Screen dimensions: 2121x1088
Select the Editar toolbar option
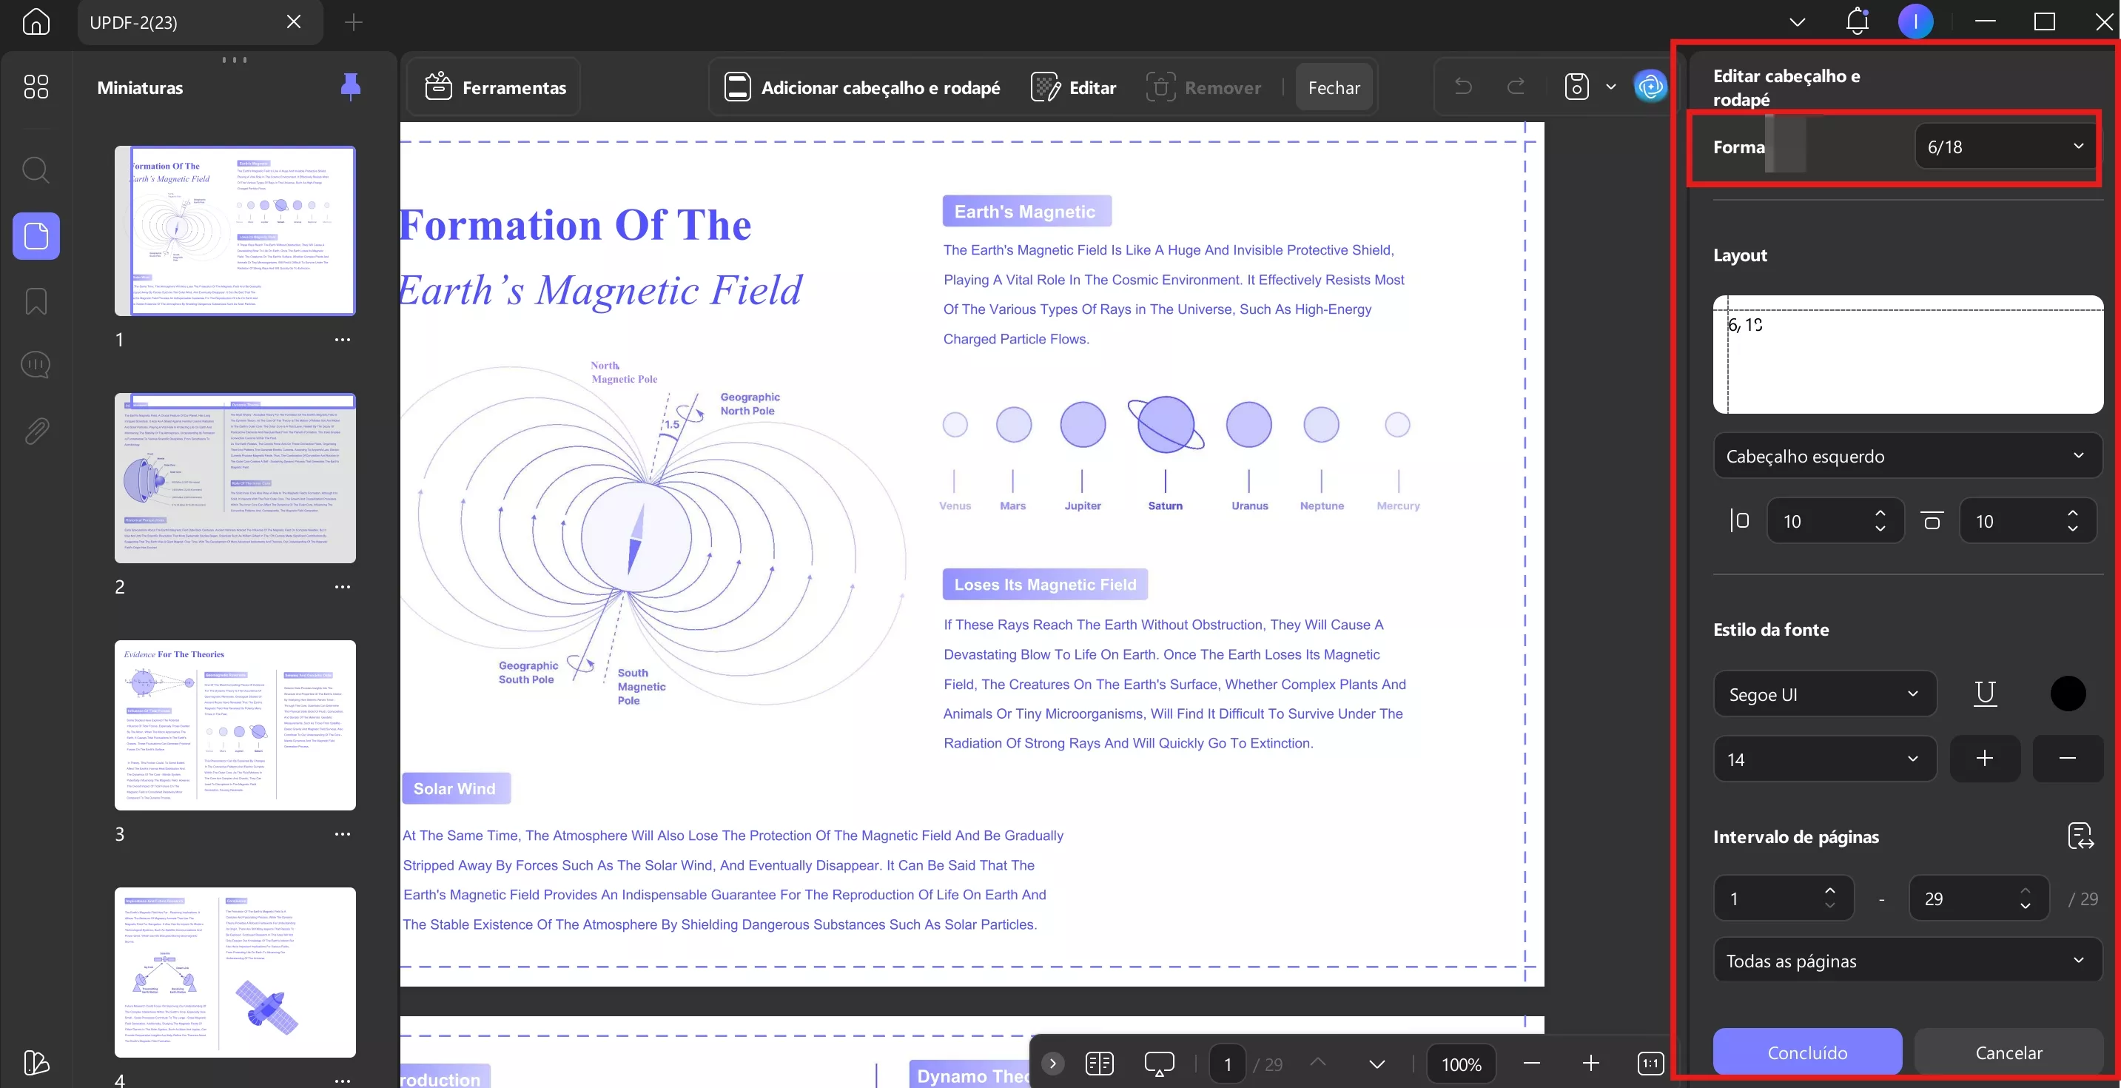tap(1074, 87)
